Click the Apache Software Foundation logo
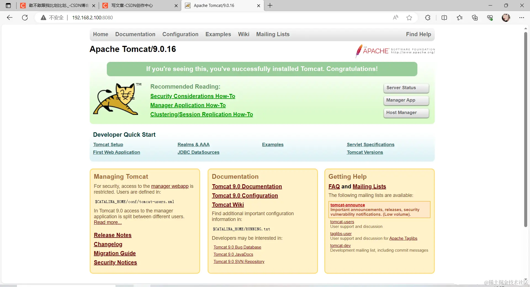This screenshot has height=287, width=530. coord(395,51)
